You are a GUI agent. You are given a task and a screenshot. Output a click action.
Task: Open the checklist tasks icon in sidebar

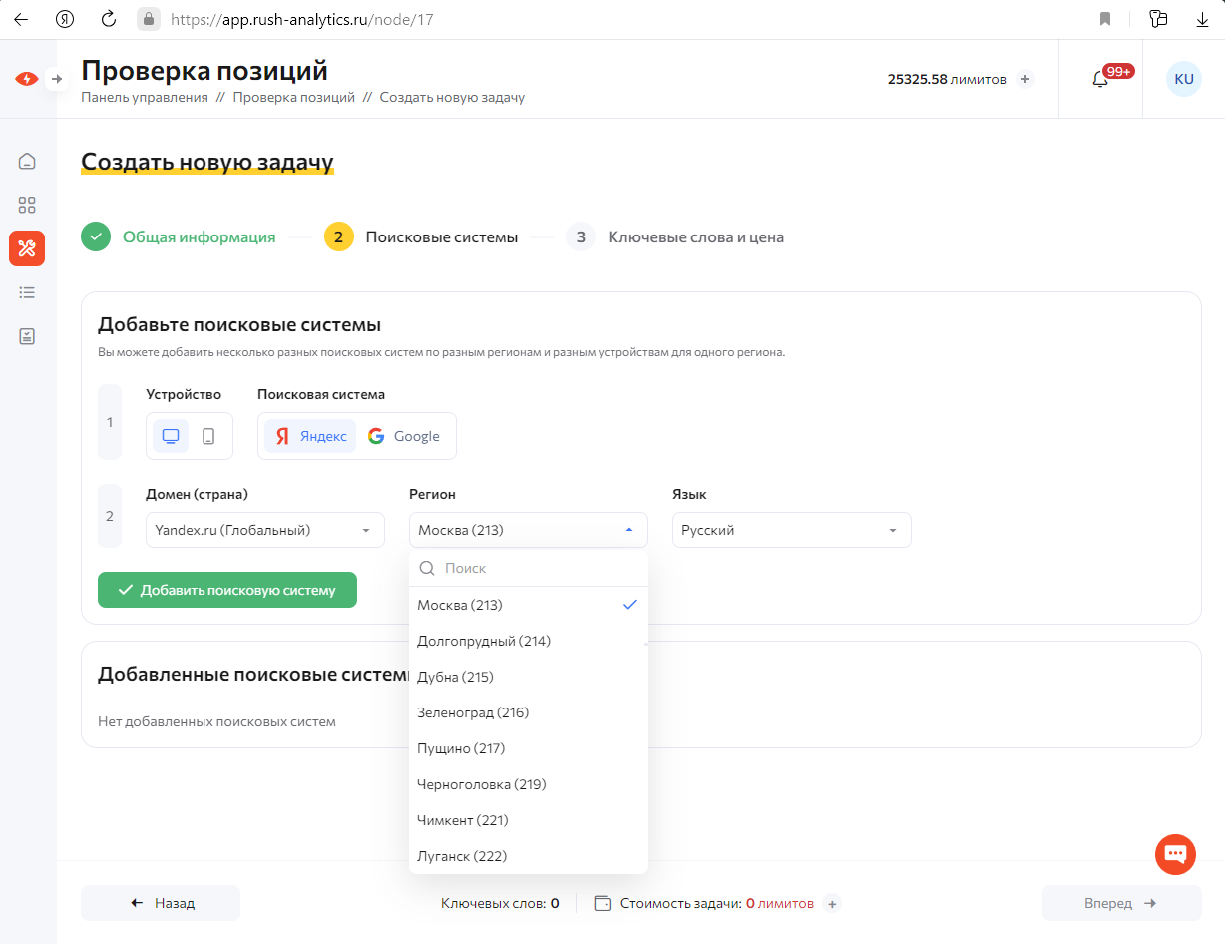click(x=27, y=336)
